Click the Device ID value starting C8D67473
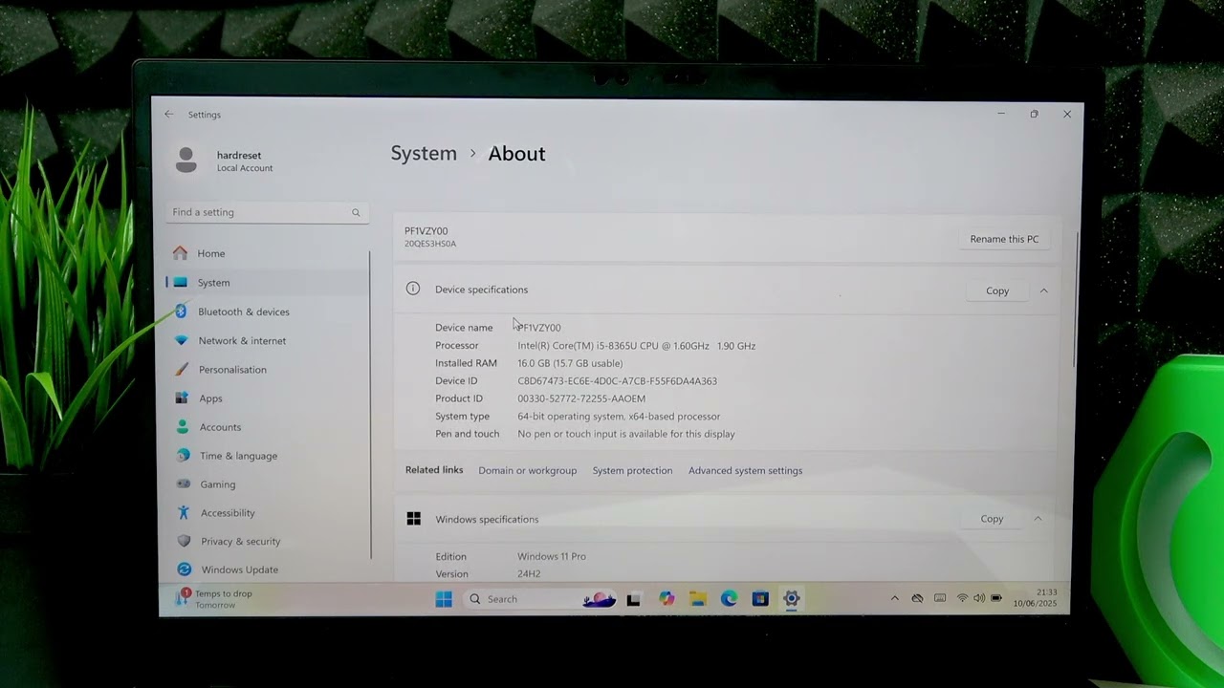This screenshot has height=688, width=1224. pos(618,381)
